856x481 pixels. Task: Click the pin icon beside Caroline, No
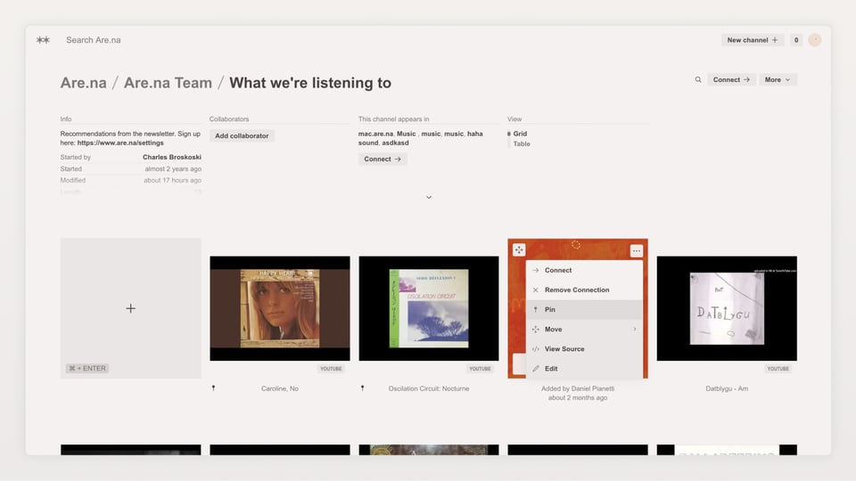click(213, 388)
